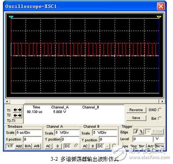Move cursor T1 right with arrow
The height and width of the screenshot is (164, 173).
[x=20, y=110]
